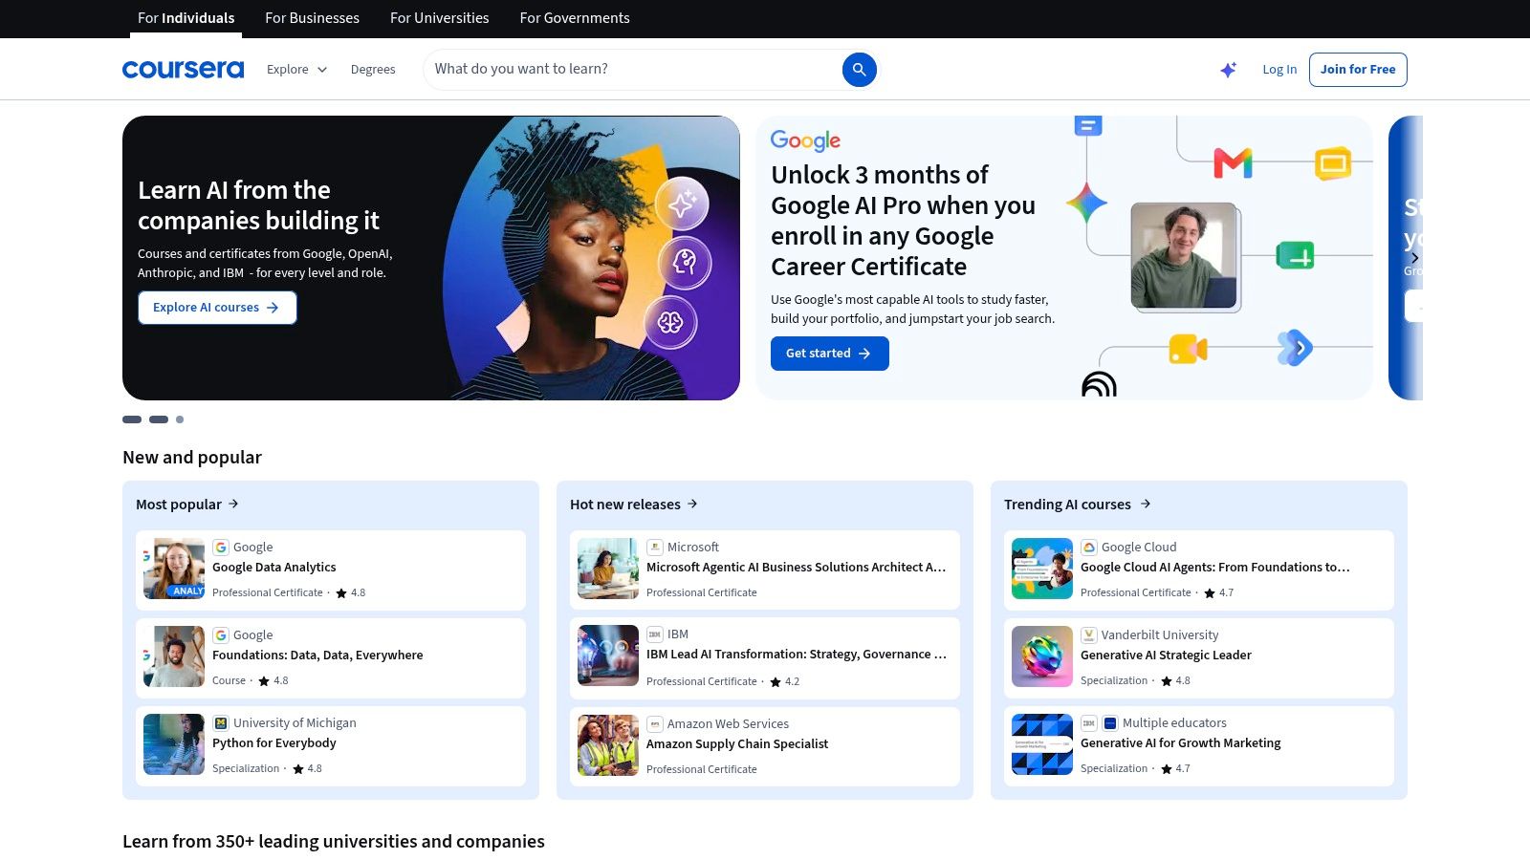The height and width of the screenshot is (860, 1530).
Task: Click the Google logo in Google Data Analytics row
Action: pyautogui.click(x=221, y=548)
